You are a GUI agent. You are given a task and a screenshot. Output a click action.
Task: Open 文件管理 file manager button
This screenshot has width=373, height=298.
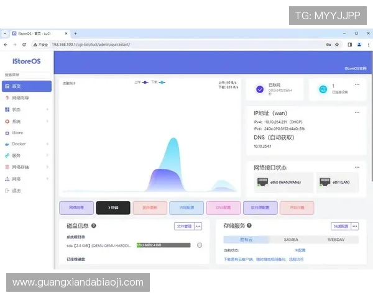[185, 226]
